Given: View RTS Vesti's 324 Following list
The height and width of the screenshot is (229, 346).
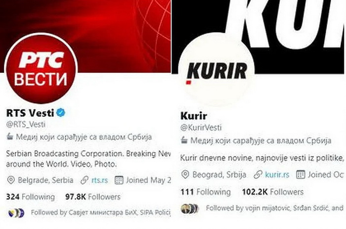Looking at the screenshot, I should pos(31,197).
